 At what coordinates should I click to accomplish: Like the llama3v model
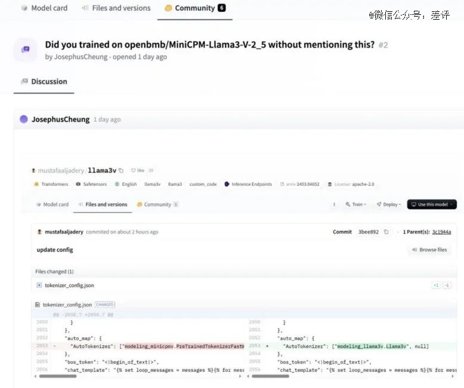pos(138,170)
